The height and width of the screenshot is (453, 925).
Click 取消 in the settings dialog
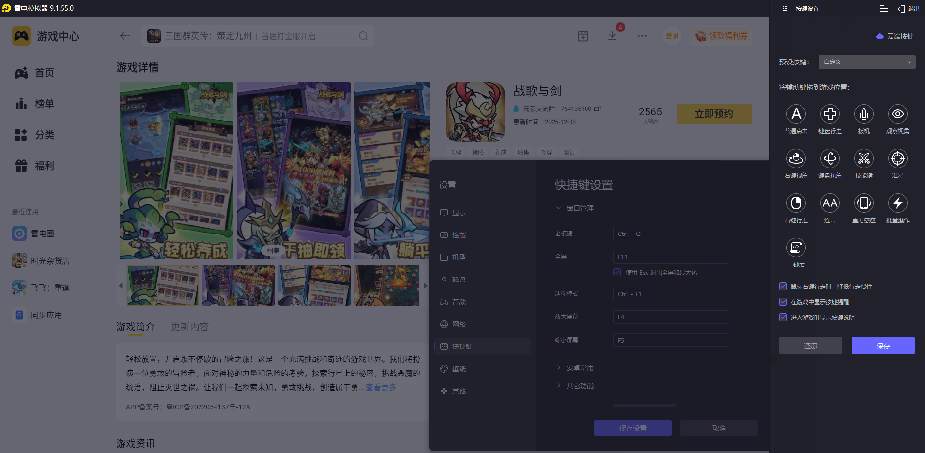click(719, 428)
